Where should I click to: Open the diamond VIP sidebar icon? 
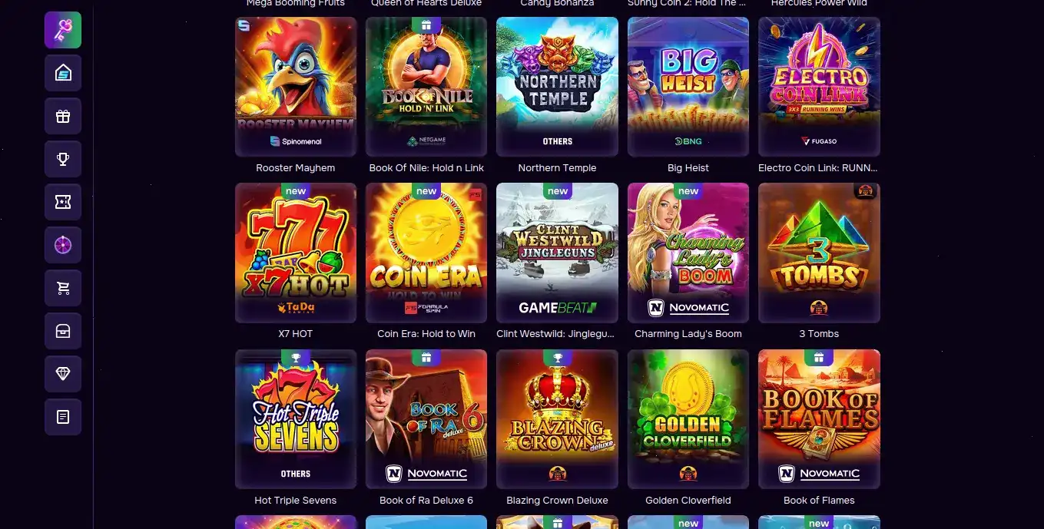pyautogui.click(x=63, y=374)
